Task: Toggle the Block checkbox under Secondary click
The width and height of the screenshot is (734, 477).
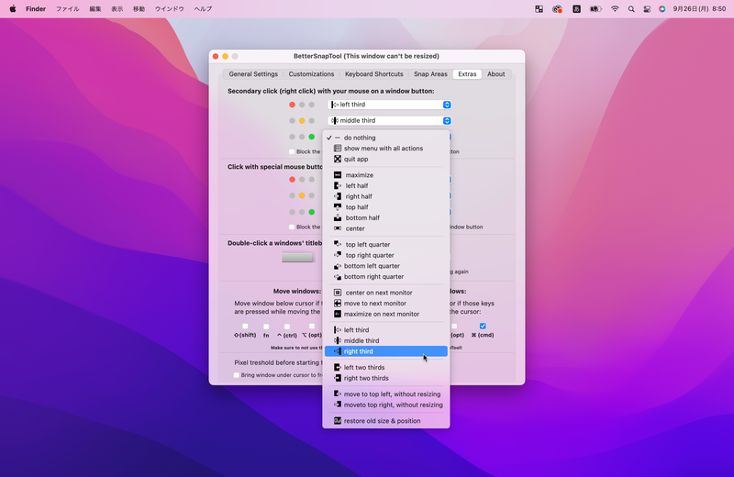Action: coord(292,151)
